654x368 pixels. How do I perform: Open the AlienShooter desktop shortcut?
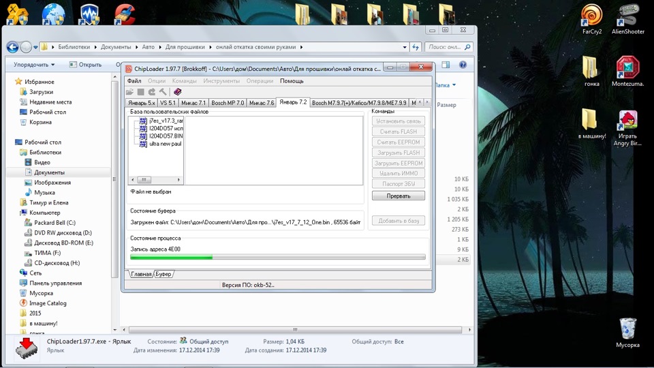(627, 19)
